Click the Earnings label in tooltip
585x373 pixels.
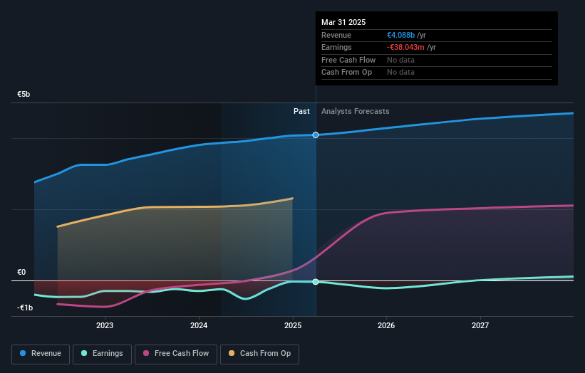[336, 47]
